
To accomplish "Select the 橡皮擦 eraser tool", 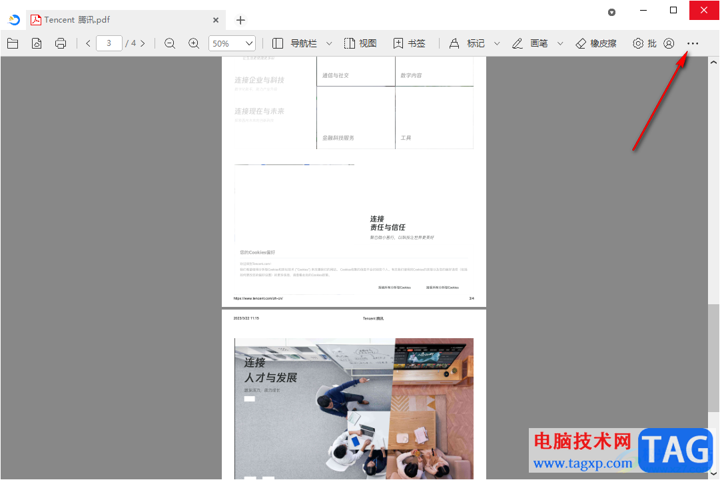I will (596, 43).
